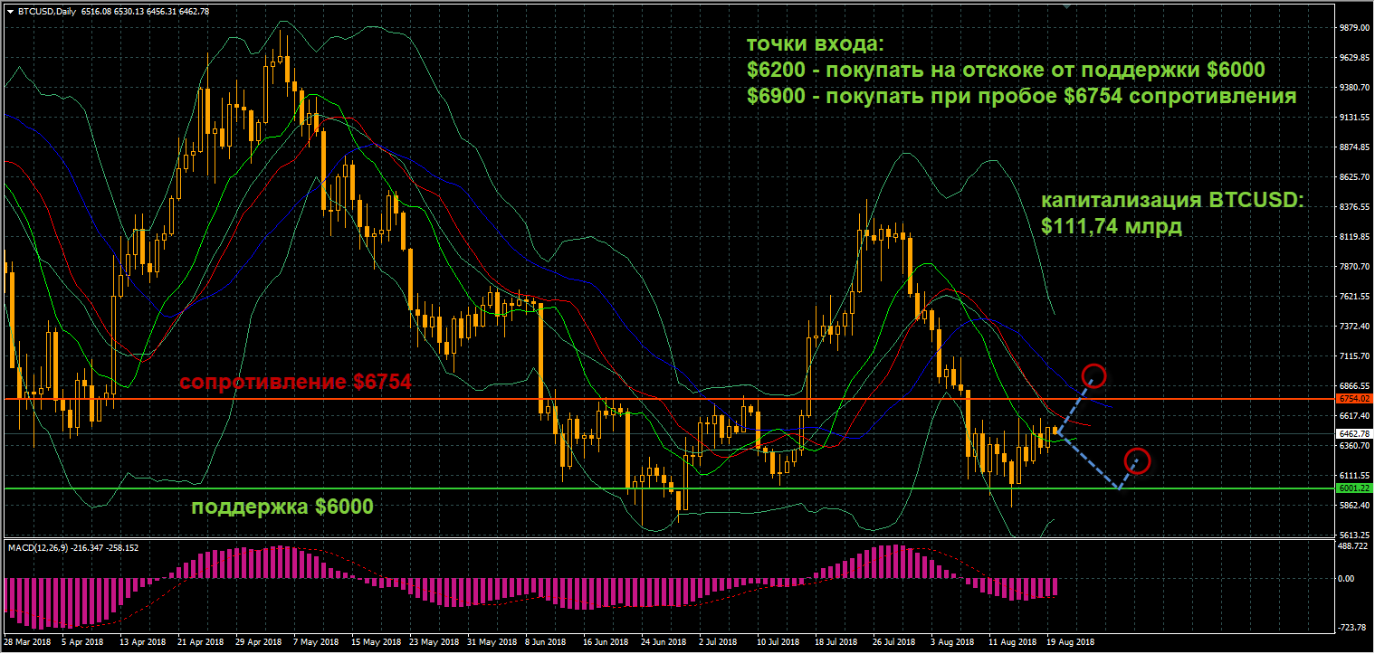This screenshot has height=654, width=1375.
Task: Click the 28 Mar 2018 date label
Action: pyautogui.click(x=25, y=642)
